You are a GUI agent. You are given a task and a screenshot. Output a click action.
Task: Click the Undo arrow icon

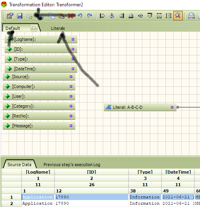[80, 16]
